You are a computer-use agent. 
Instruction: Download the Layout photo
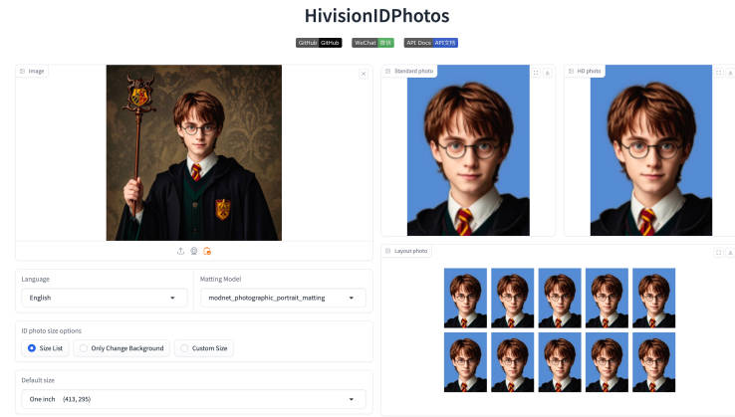pos(730,253)
